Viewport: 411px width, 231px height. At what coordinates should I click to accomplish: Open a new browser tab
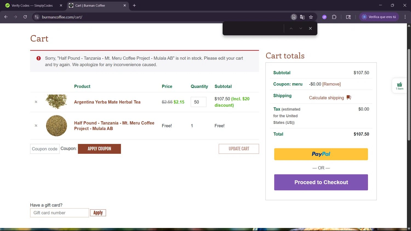click(134, 5)
